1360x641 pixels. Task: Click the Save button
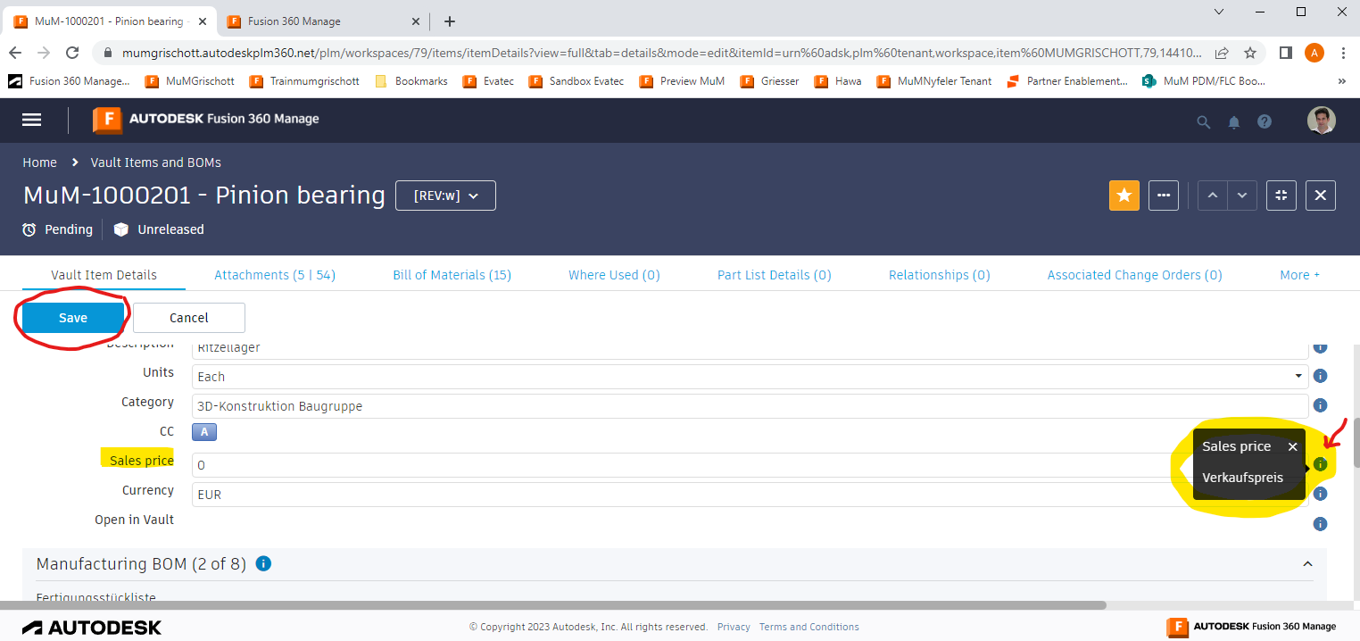pos(73,318)
